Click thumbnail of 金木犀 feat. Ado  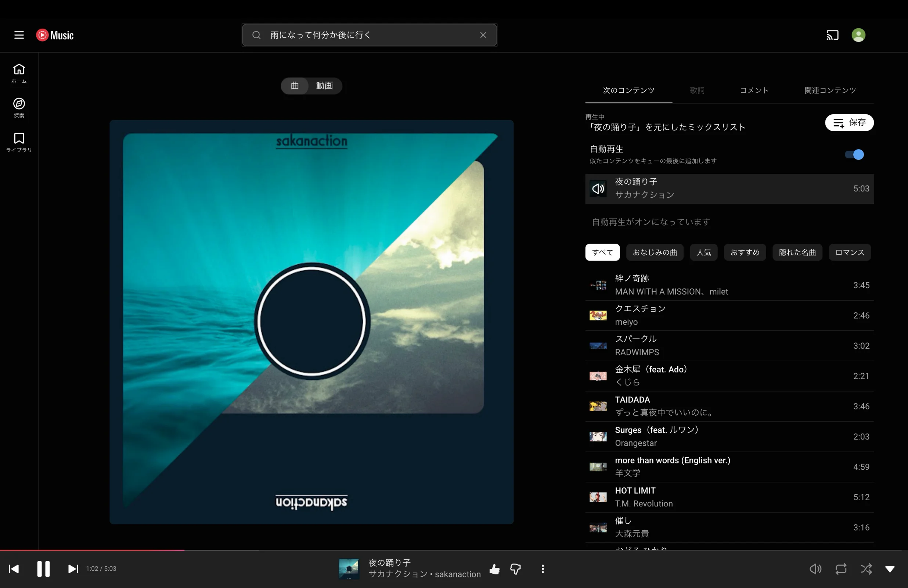pyautogui.click(x=598, y=376)
